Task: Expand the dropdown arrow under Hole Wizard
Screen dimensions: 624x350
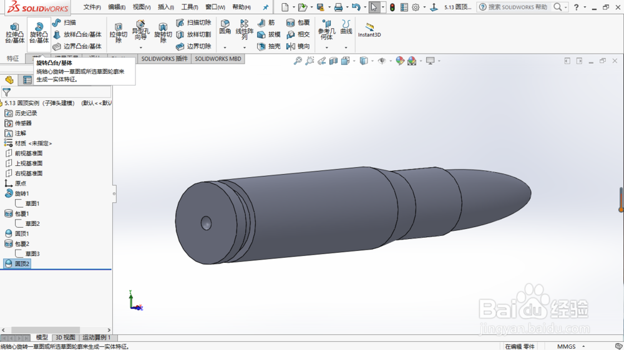Action: coord(140,47)
